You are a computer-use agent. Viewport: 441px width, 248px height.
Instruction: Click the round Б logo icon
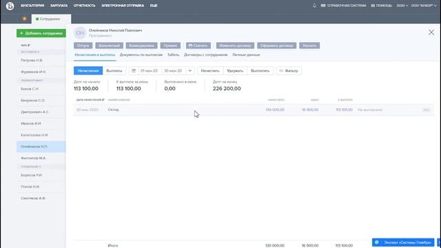click(x=10, y=6)
